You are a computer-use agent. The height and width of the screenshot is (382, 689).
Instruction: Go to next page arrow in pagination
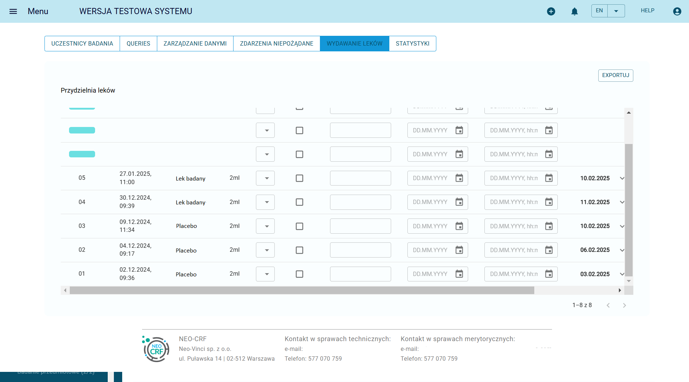[624, 305]
